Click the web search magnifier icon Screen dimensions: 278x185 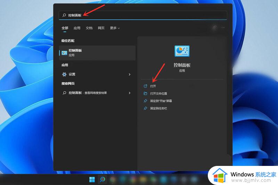pyautogui.click(x=64, y=93)
